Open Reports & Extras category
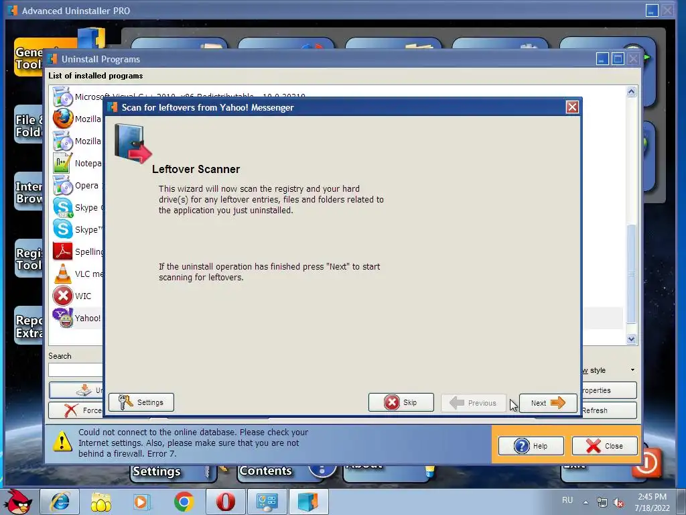The width and height of the screenshot is (686, 515). [x=29, y=327]
